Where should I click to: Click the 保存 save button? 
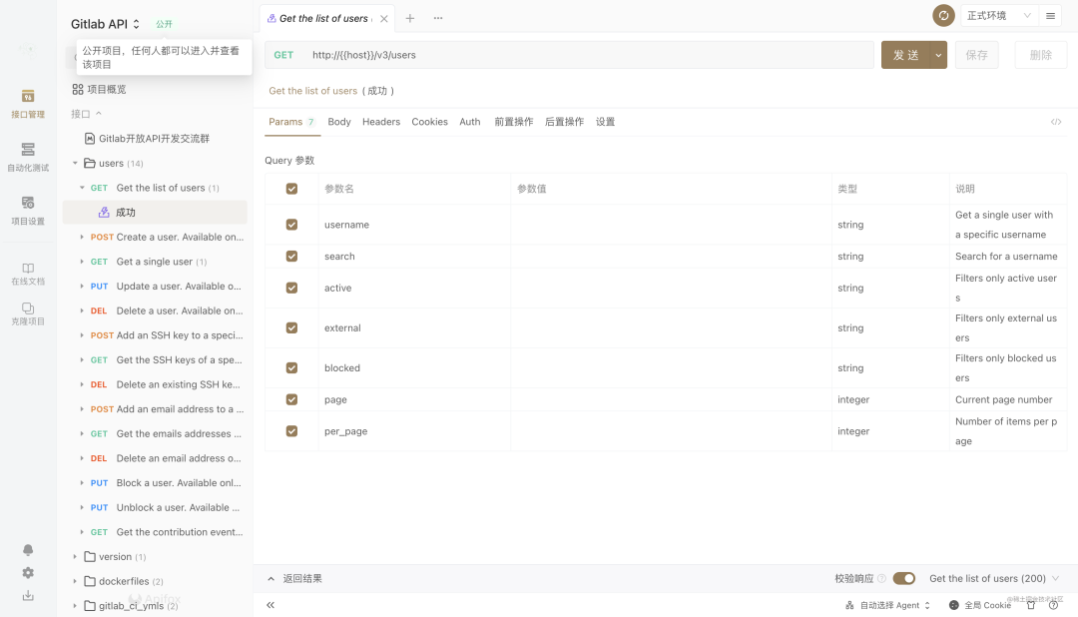[x=976, y=55]
